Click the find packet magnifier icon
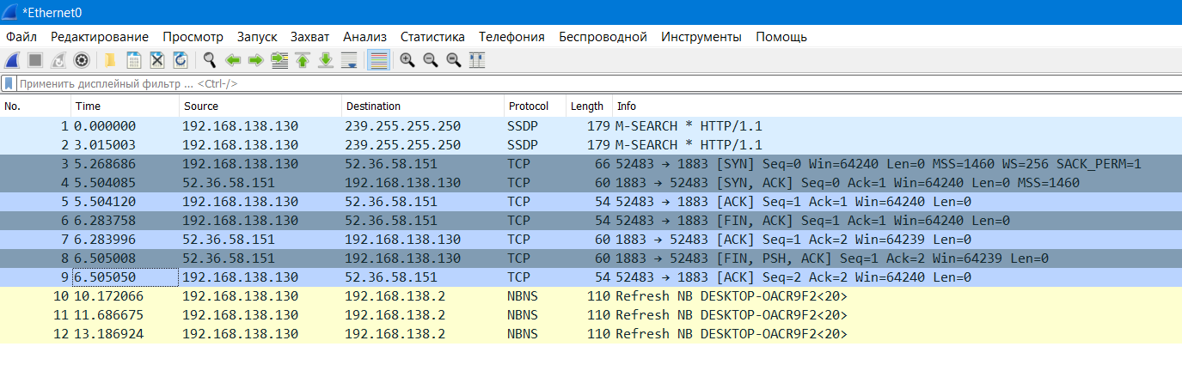Screen dimensions: 1182x377 [x=209, y=60]
